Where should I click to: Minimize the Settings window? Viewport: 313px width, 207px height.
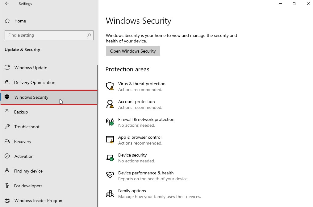pyautogui.click(x=280, y=3)
